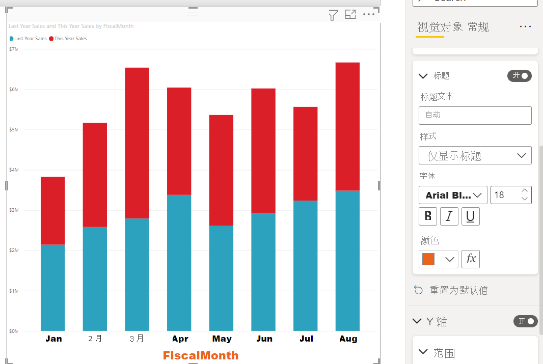Open the orange title color picker

438,259
